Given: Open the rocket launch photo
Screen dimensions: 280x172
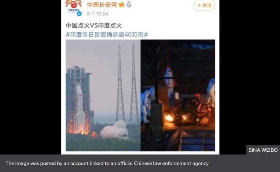Looking at the screenshot, I should coord(103,95).
